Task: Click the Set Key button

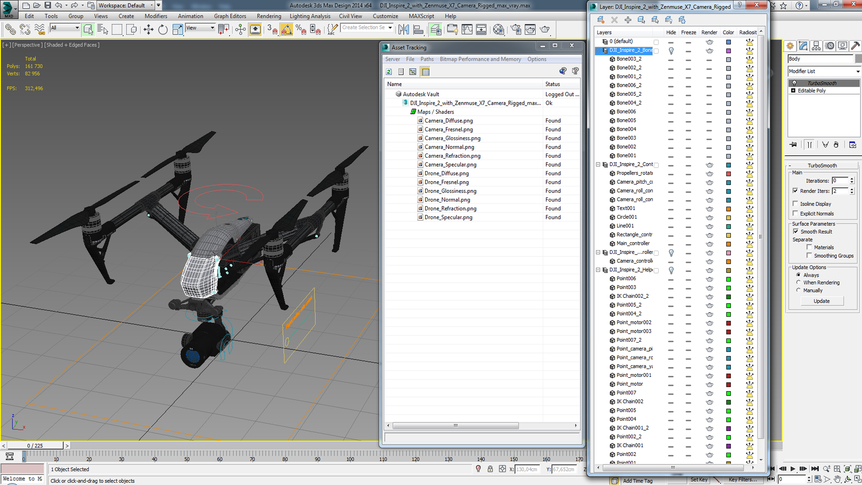Action: tap(699, 480)
